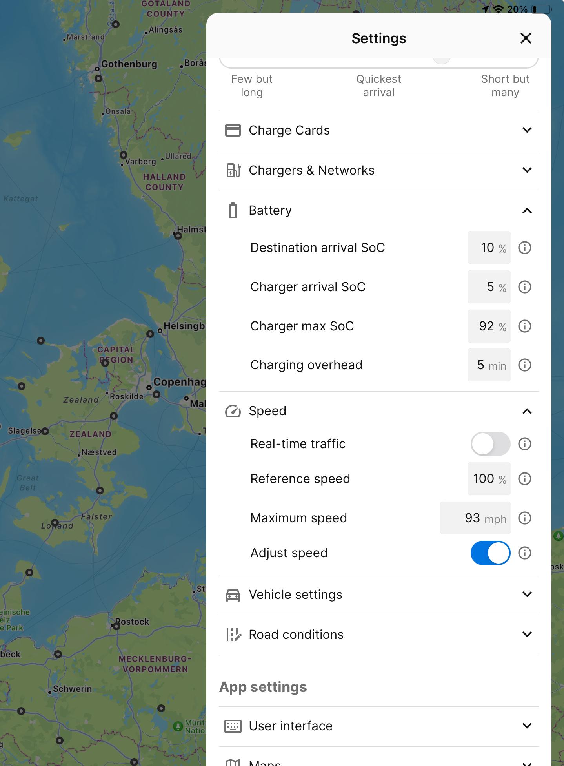Click the Road conditions icon
This screenshot has width=564, height=766.
pyautogui.click(x=233, y=635)
